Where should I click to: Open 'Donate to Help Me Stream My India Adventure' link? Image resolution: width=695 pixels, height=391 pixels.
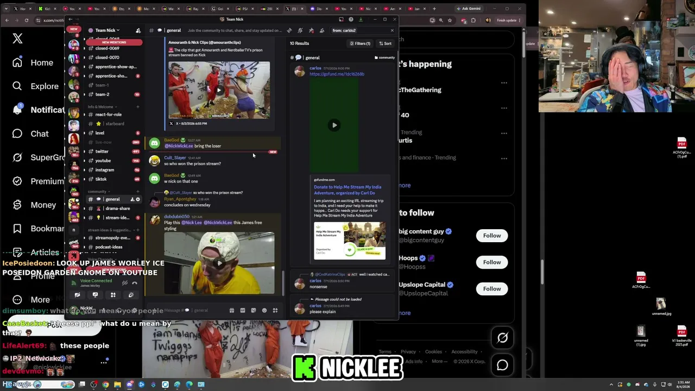click(x=347, y=190)
